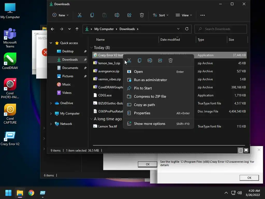Click OK in the logfile error dialog

249,178
